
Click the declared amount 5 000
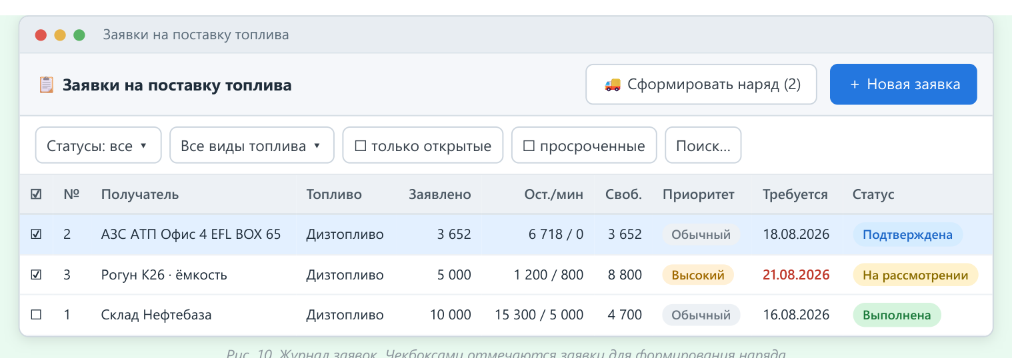[455, 275]
